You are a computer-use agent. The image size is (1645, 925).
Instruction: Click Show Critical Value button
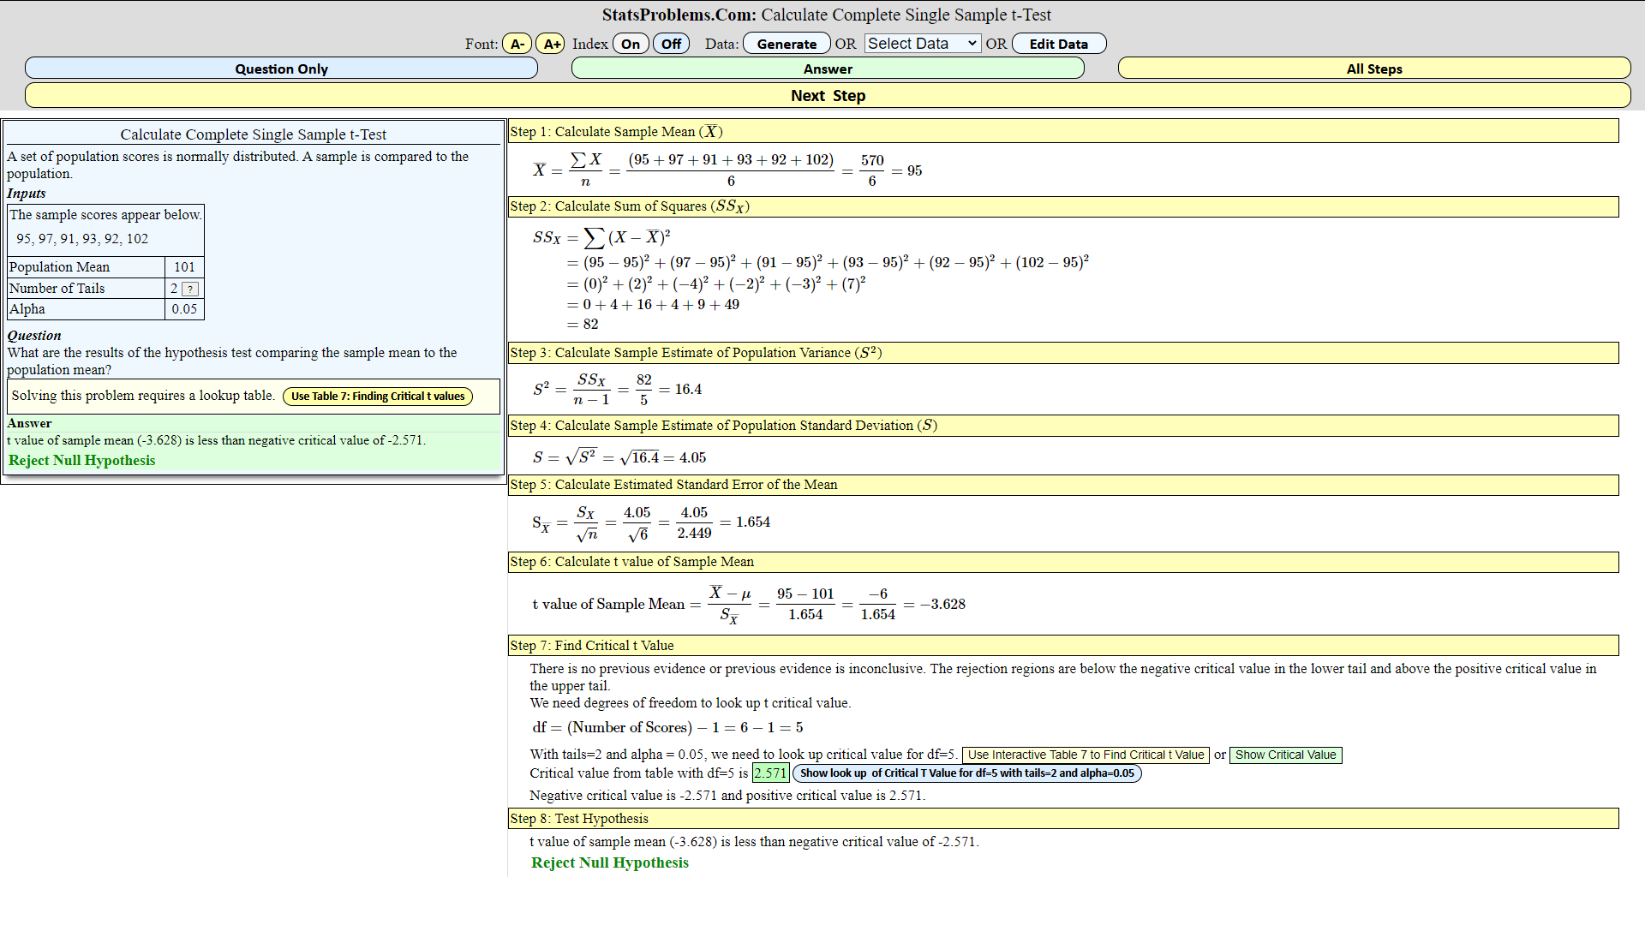pyautogui.click(x=1285, y=755)
